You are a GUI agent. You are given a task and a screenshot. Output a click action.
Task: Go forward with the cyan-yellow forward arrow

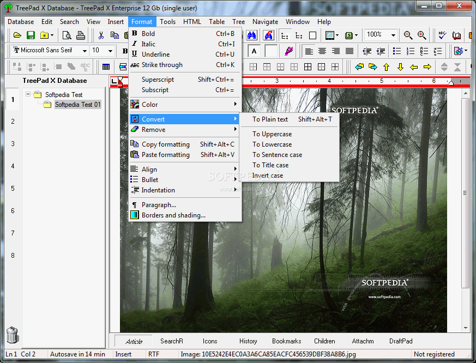coord(373,67)
